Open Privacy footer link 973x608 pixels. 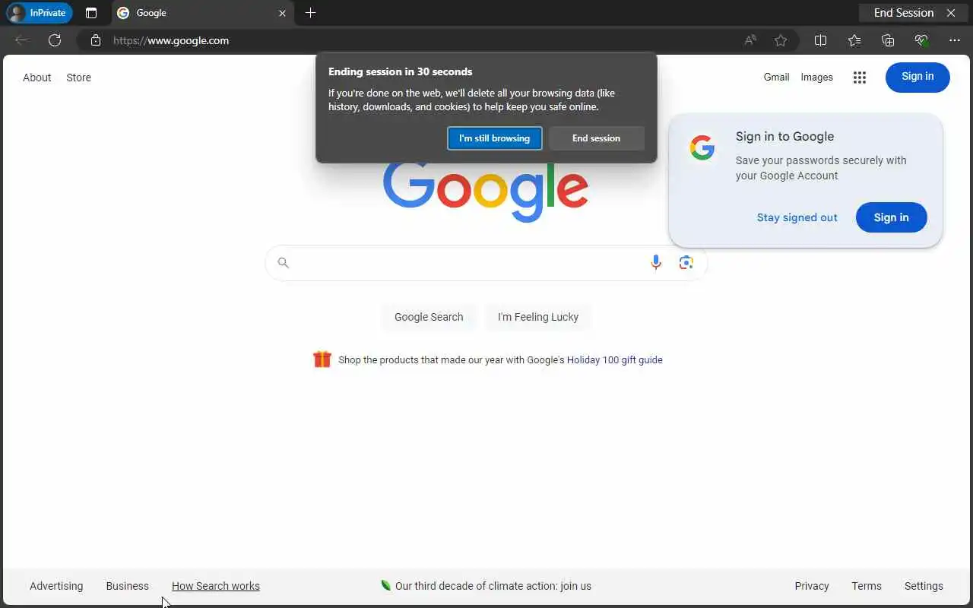812,586
